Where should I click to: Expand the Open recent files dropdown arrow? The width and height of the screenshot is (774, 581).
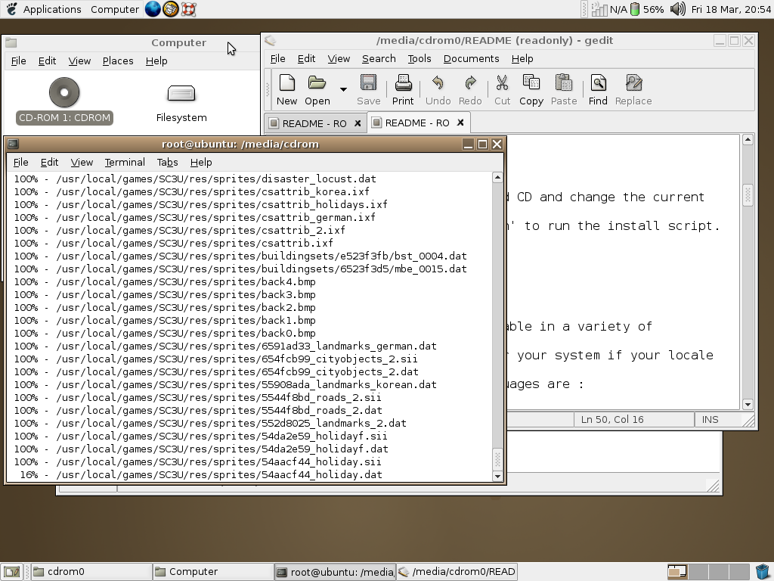coord(343,89)
